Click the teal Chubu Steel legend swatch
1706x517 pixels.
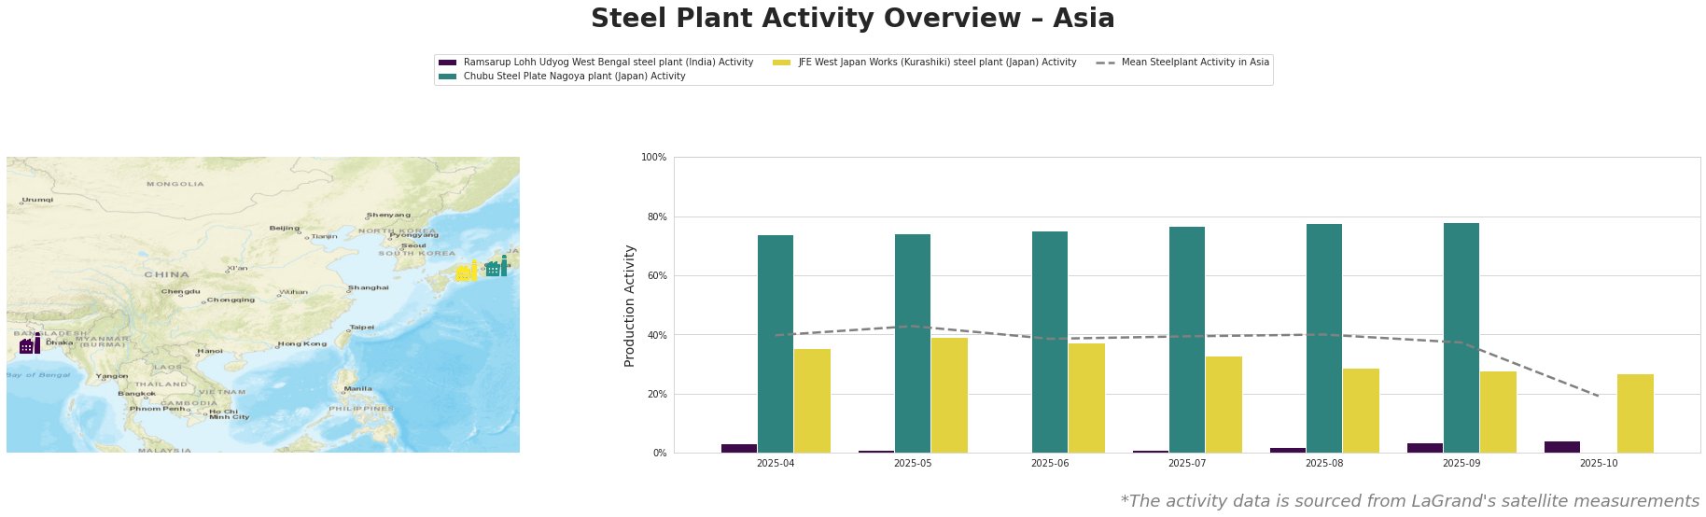pos(447,77)
